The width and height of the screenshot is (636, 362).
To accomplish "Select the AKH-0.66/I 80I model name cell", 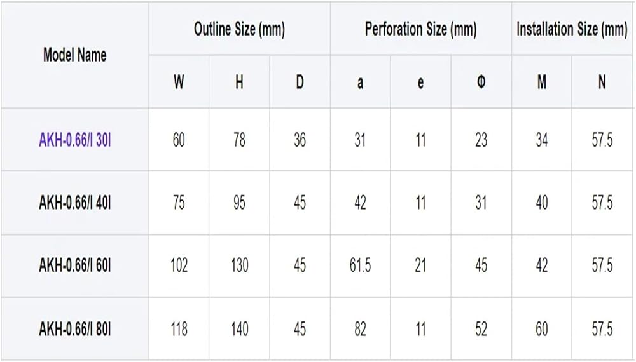I will coord(74,328).
